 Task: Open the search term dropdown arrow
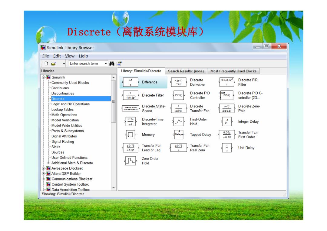[106, 63]
